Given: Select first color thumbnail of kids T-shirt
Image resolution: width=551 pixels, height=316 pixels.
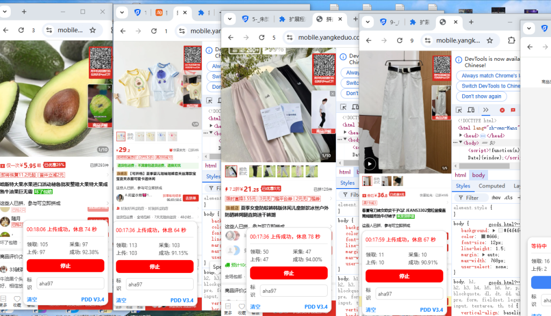Looking at the screenshot, I should 121,136.
